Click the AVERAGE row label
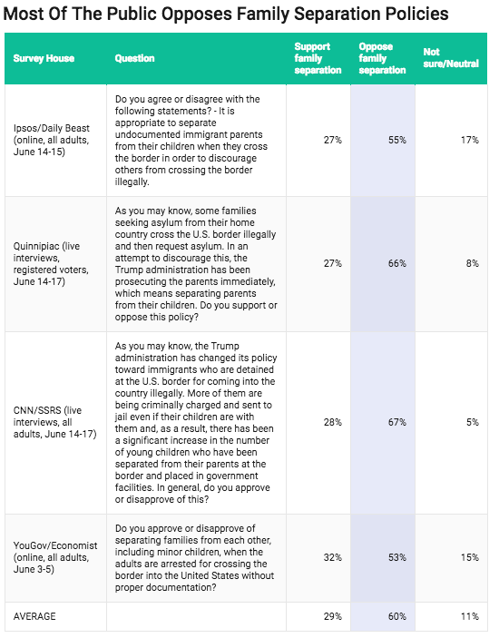 point(34,616)
